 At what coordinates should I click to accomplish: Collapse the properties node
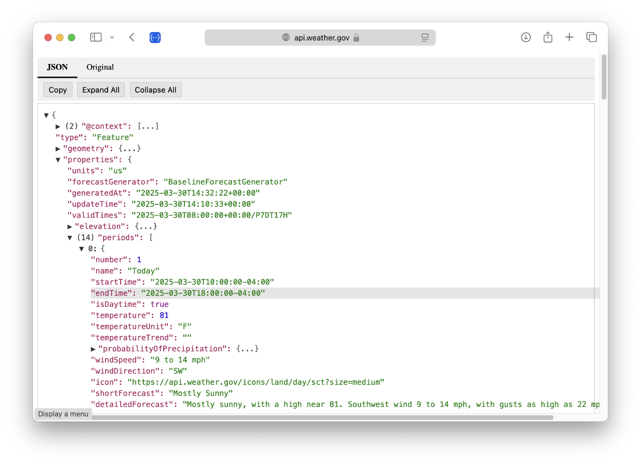click(x=58, y=160)
